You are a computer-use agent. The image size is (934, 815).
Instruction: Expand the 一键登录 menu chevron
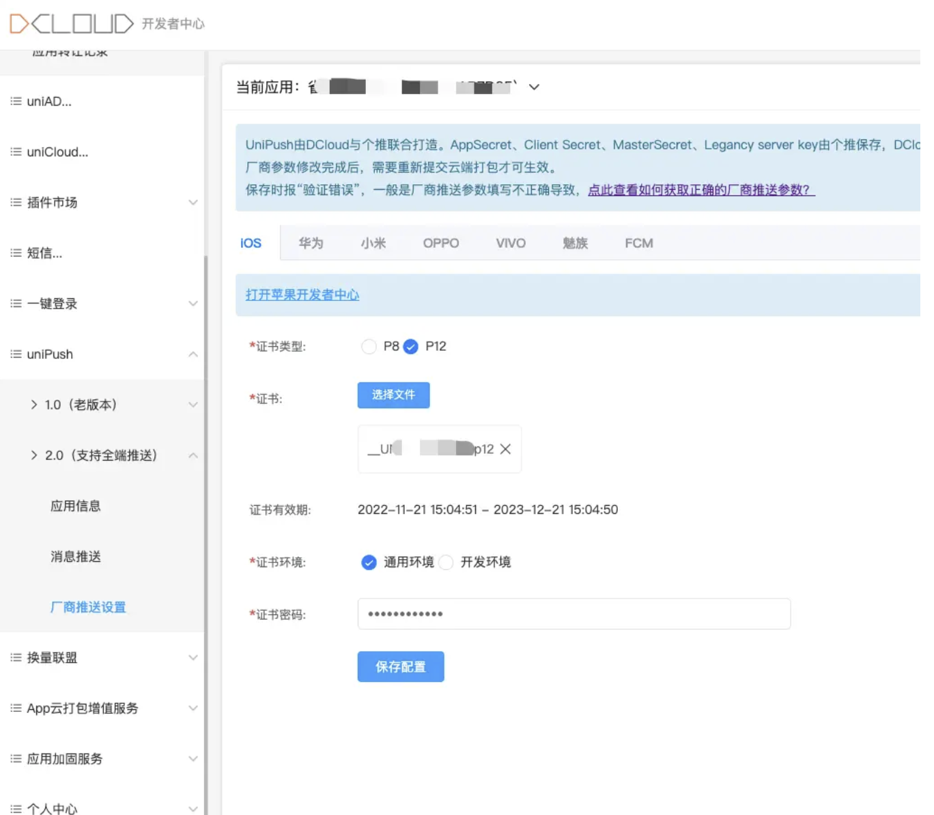(x=193, y=304)
